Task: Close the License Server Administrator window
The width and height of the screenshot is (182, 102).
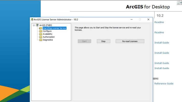Action: tap(148, 19)
